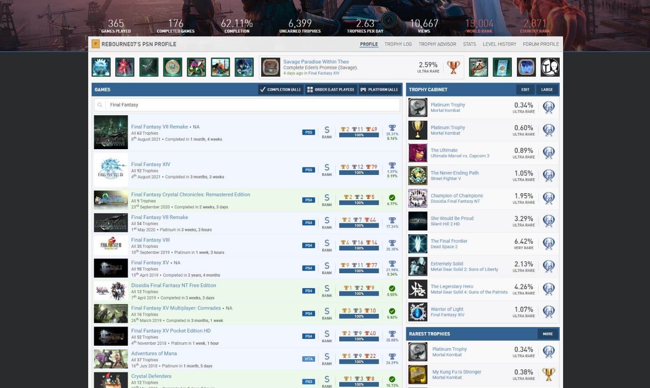This screenshot has width=650, height=388.
Task: Go to the Stats tab
Action: point(469,44)
